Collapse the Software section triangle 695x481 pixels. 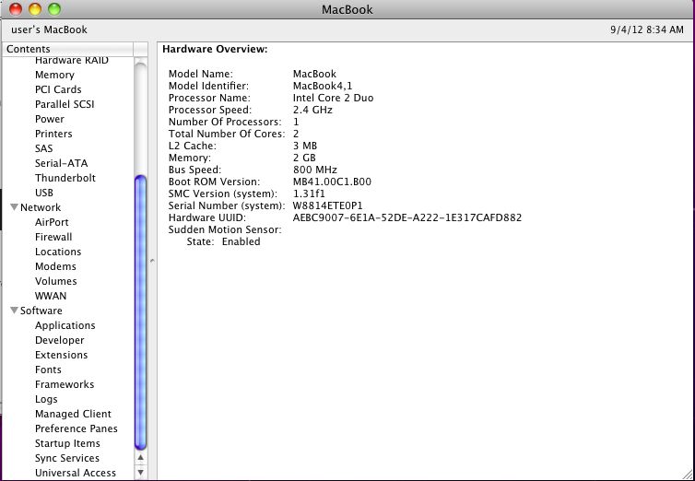[14, 311]
